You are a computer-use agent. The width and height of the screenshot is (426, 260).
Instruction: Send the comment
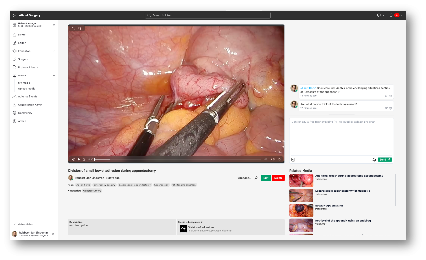click(x=385, y=160)
